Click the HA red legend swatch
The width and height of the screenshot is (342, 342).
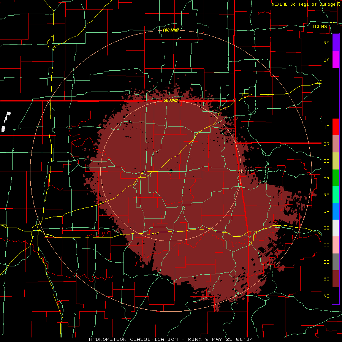coord(336,127)
